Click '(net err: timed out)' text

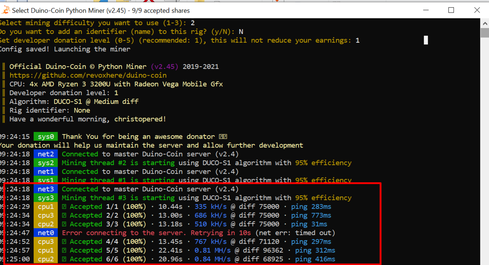(x=296, y=233)
